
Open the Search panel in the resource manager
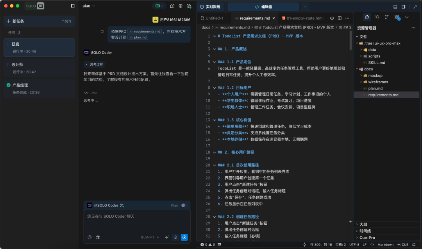pyautogui.click(x=376, y=18)
